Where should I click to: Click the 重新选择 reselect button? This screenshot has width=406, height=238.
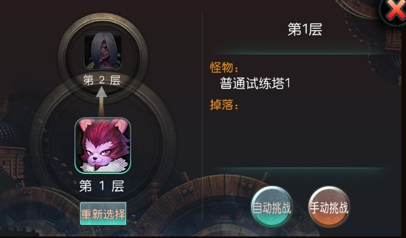(103, 214)
